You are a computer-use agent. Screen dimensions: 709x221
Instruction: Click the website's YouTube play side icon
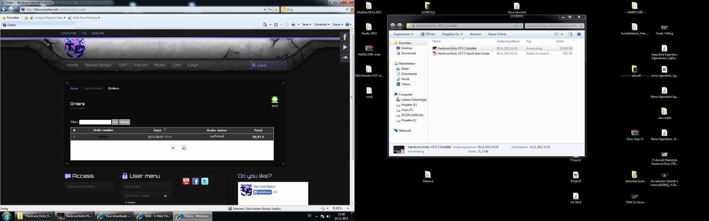coord(345,47)
